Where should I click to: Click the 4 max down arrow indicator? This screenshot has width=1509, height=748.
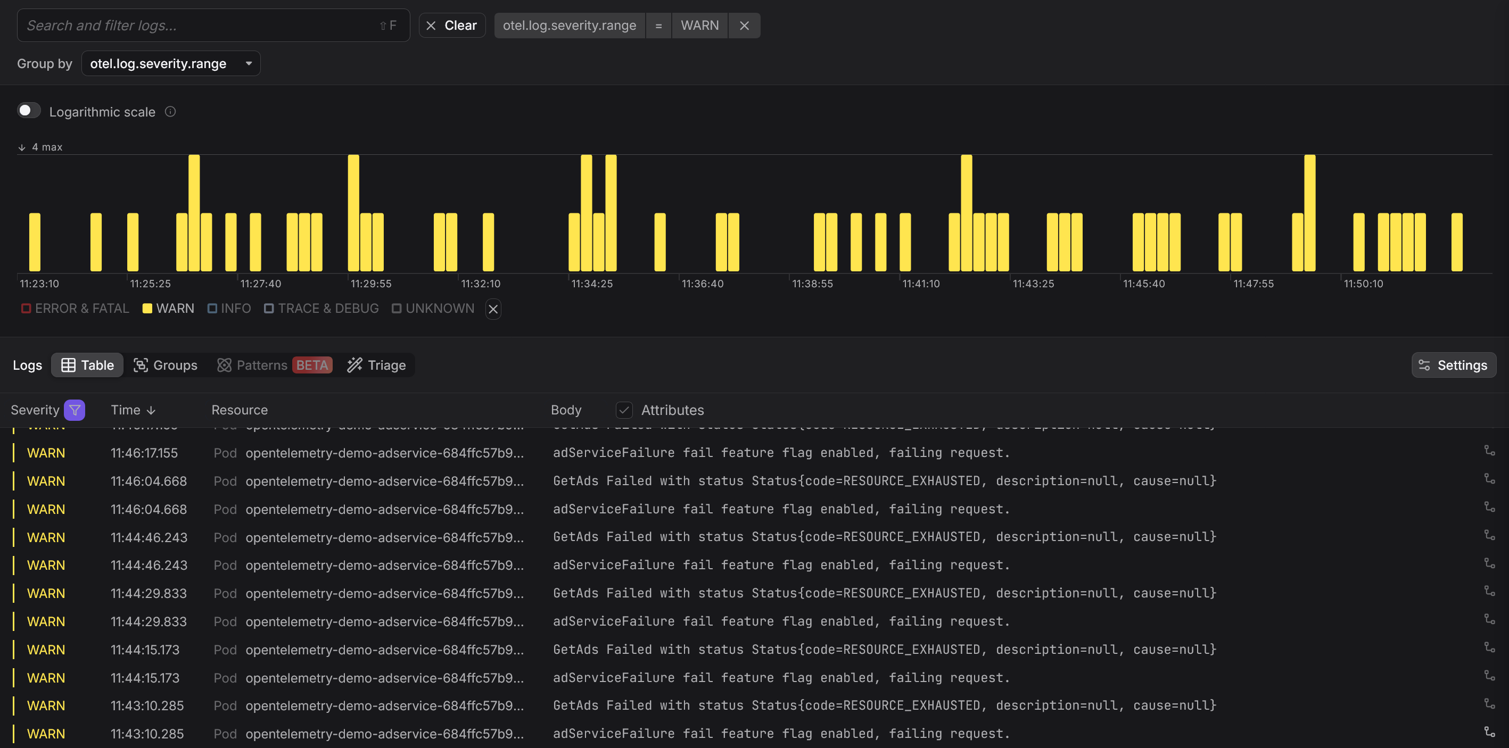(x=22, y=147)
